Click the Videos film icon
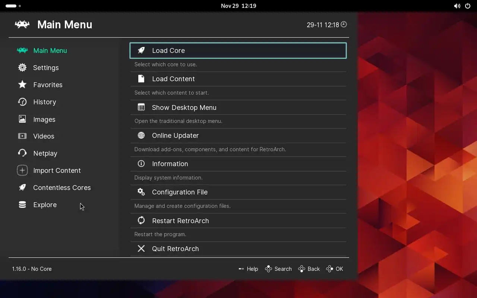 pos(22,136)
